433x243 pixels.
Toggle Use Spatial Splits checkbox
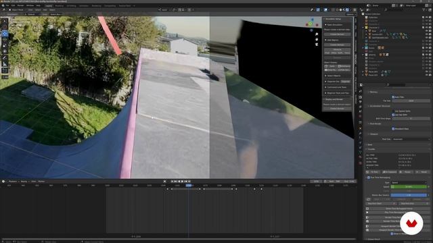[393, 111]
